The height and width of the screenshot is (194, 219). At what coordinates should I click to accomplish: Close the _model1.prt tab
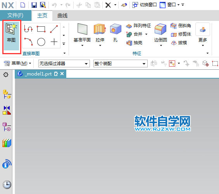(x=62, y=74)
